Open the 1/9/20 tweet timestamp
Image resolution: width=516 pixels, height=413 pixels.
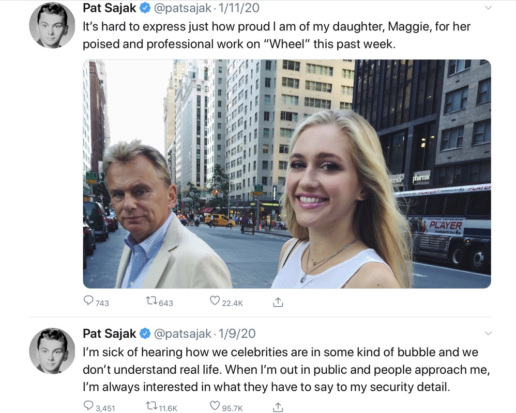[x=237, y=333]
